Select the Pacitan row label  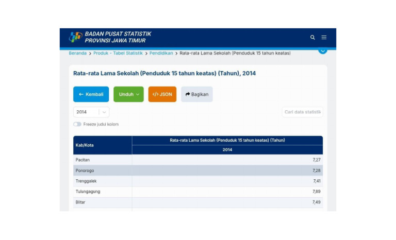click(x=82, y=160)
